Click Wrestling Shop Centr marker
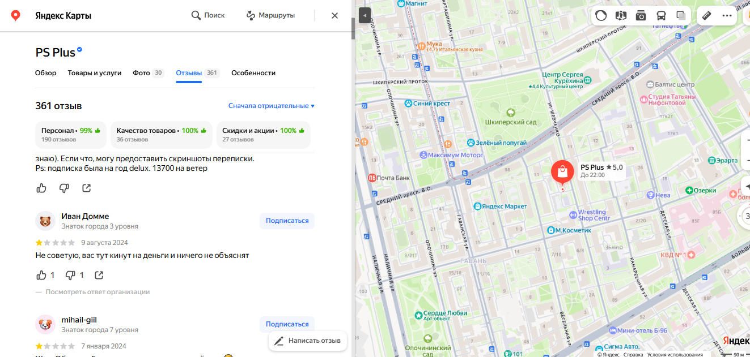The width and height of the screenshot is (750, 357). click(573, 215)
